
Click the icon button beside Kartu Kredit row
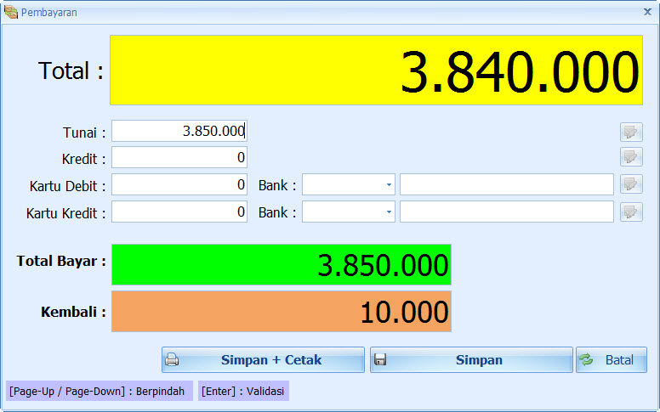[x=631, y=212]
